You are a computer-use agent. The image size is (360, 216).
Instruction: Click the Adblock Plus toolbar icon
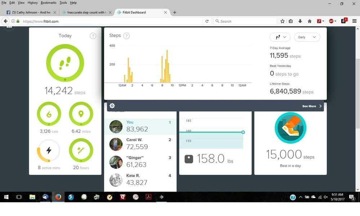[x=331, y=21]
